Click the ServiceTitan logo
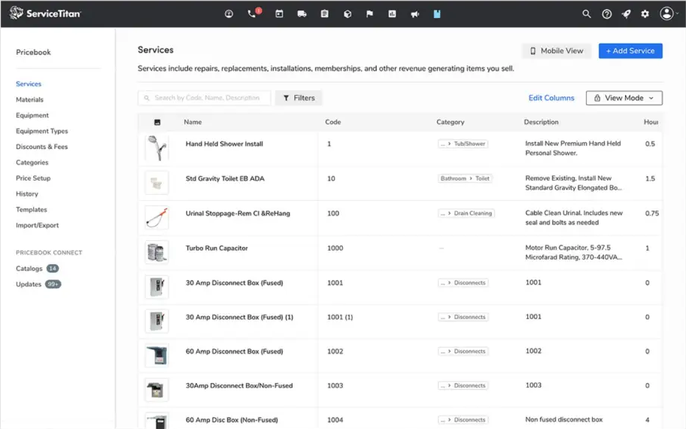This screenshot has width=686, height=429. [45, 13]
